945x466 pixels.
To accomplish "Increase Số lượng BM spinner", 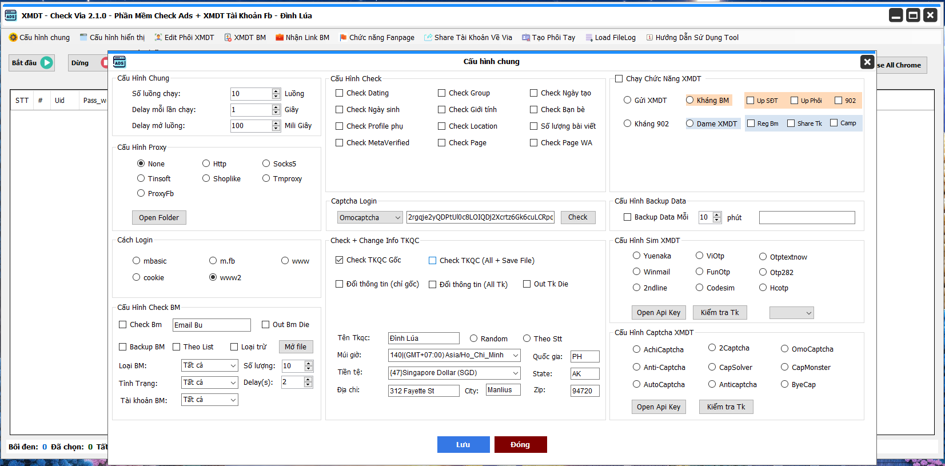I will tap(309, 363).
